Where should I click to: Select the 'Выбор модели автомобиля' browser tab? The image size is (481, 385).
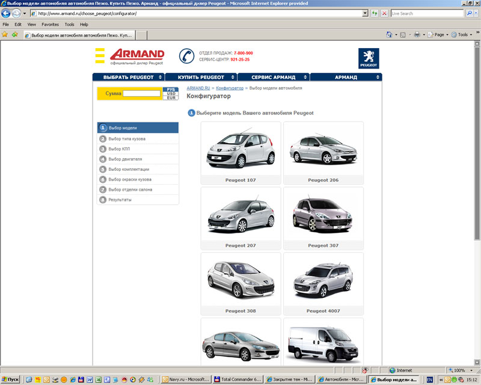coord(79,35)
